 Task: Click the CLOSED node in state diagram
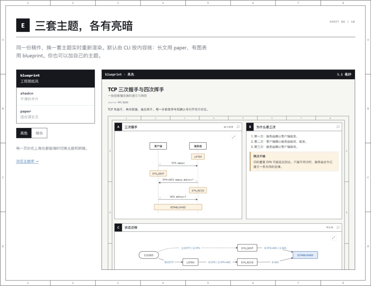149,255
